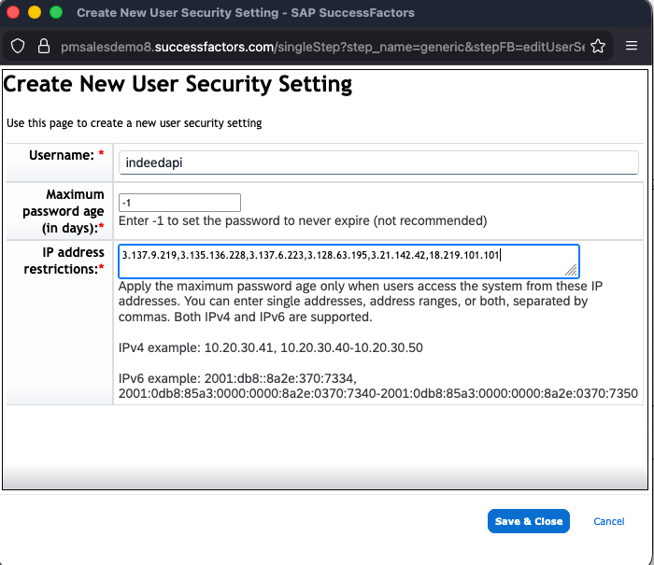Screen dimensions: 654x565
Task: Grab the textarea resize handle
Action: coord(571,270)
